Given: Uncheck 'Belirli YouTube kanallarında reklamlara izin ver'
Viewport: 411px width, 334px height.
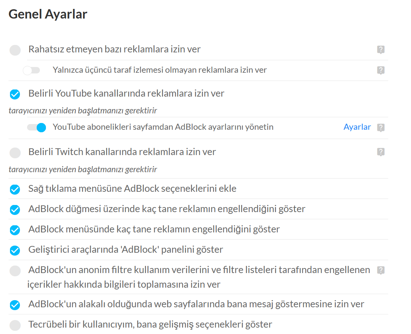Looking at the screenshot, I should [x=15, y=94].
